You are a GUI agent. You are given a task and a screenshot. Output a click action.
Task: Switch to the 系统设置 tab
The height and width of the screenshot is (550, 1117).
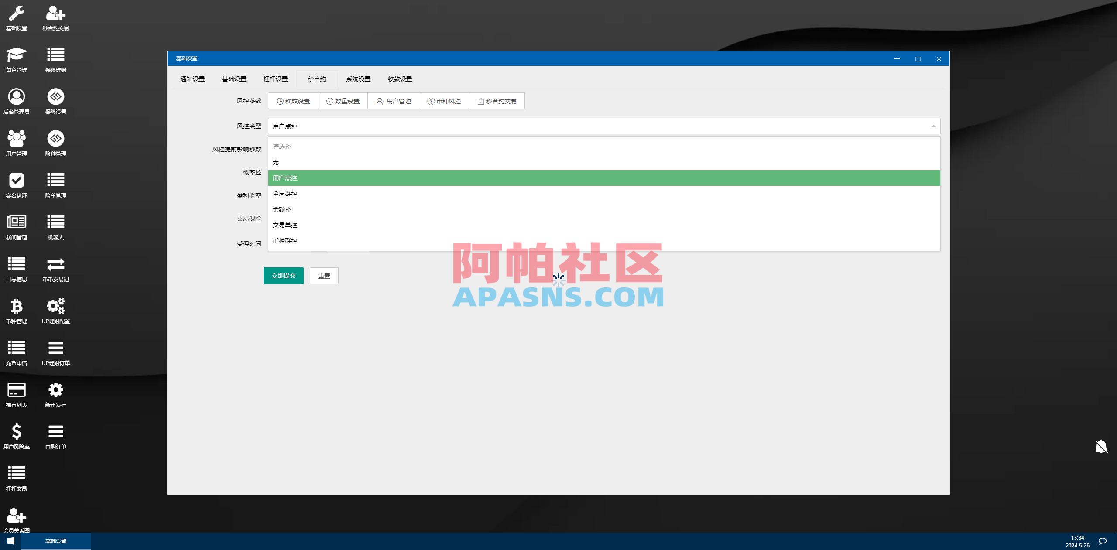pos(358,79)
